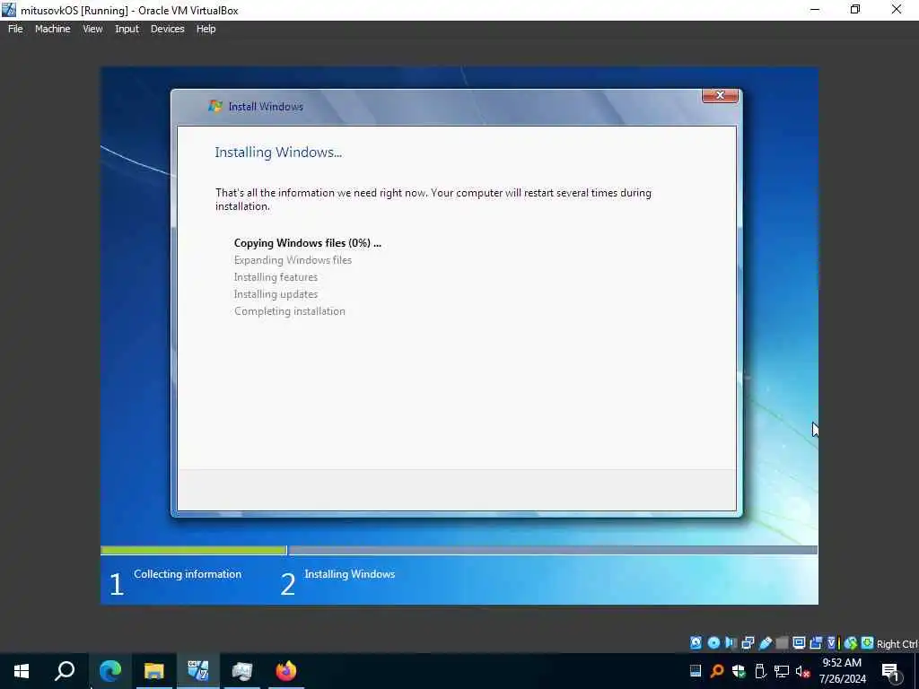
Task: Open the View menu
Action: coord(92,29)
